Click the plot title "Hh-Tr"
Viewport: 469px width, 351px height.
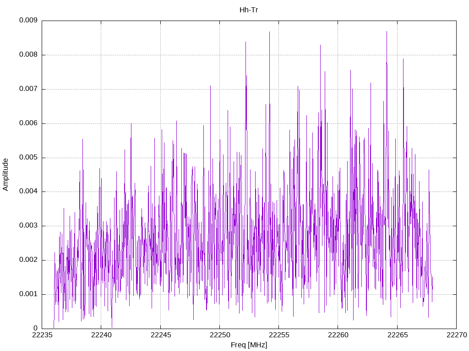pos(249,10)
